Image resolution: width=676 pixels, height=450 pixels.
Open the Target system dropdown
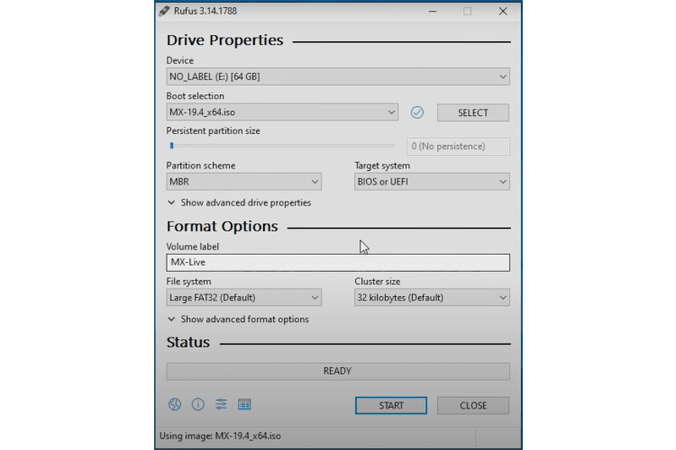pyautogui.click(x=432, y=182)
